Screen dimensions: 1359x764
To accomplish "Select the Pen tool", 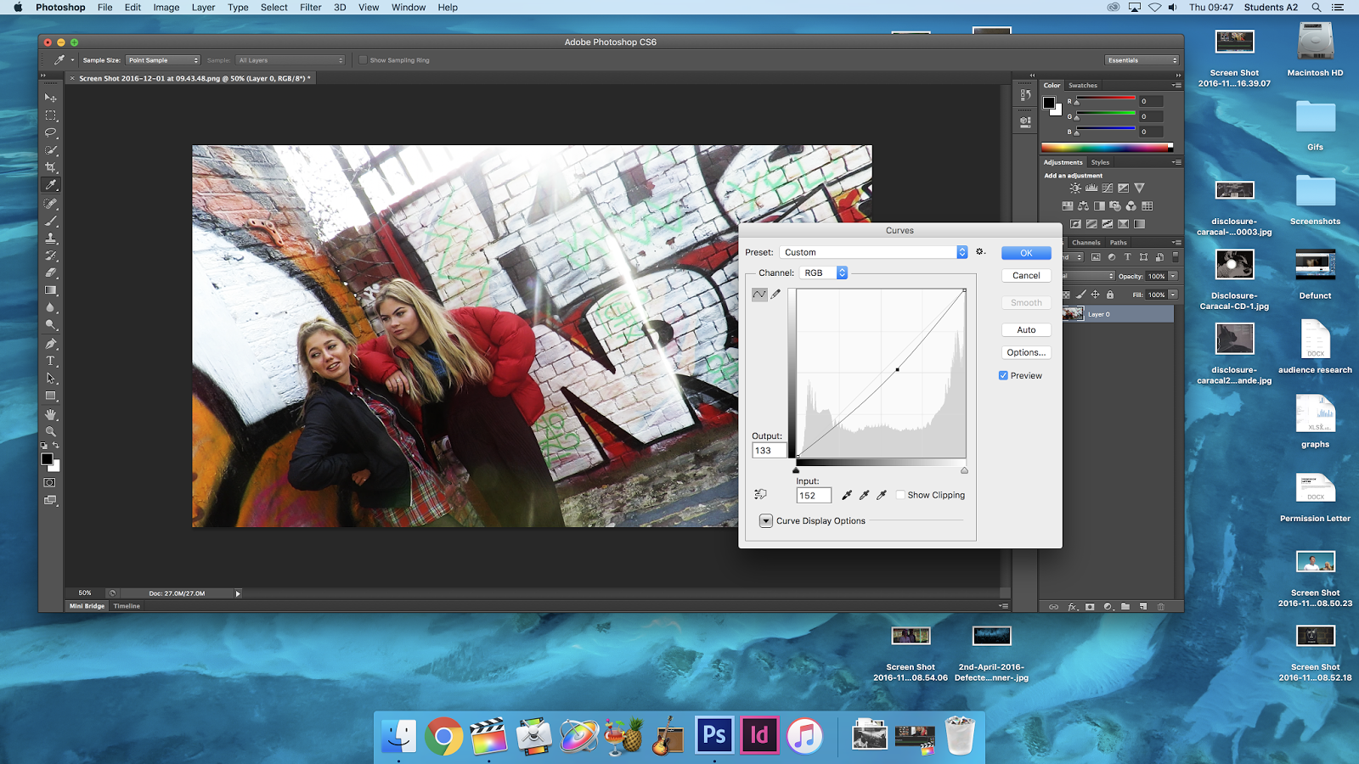I will click(51, 344).
